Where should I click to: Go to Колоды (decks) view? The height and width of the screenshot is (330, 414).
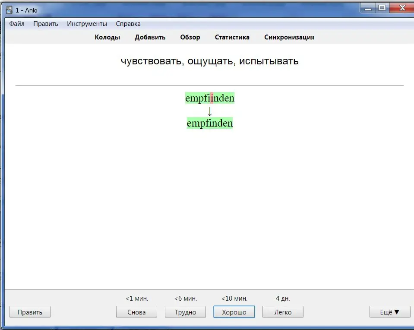107,37
